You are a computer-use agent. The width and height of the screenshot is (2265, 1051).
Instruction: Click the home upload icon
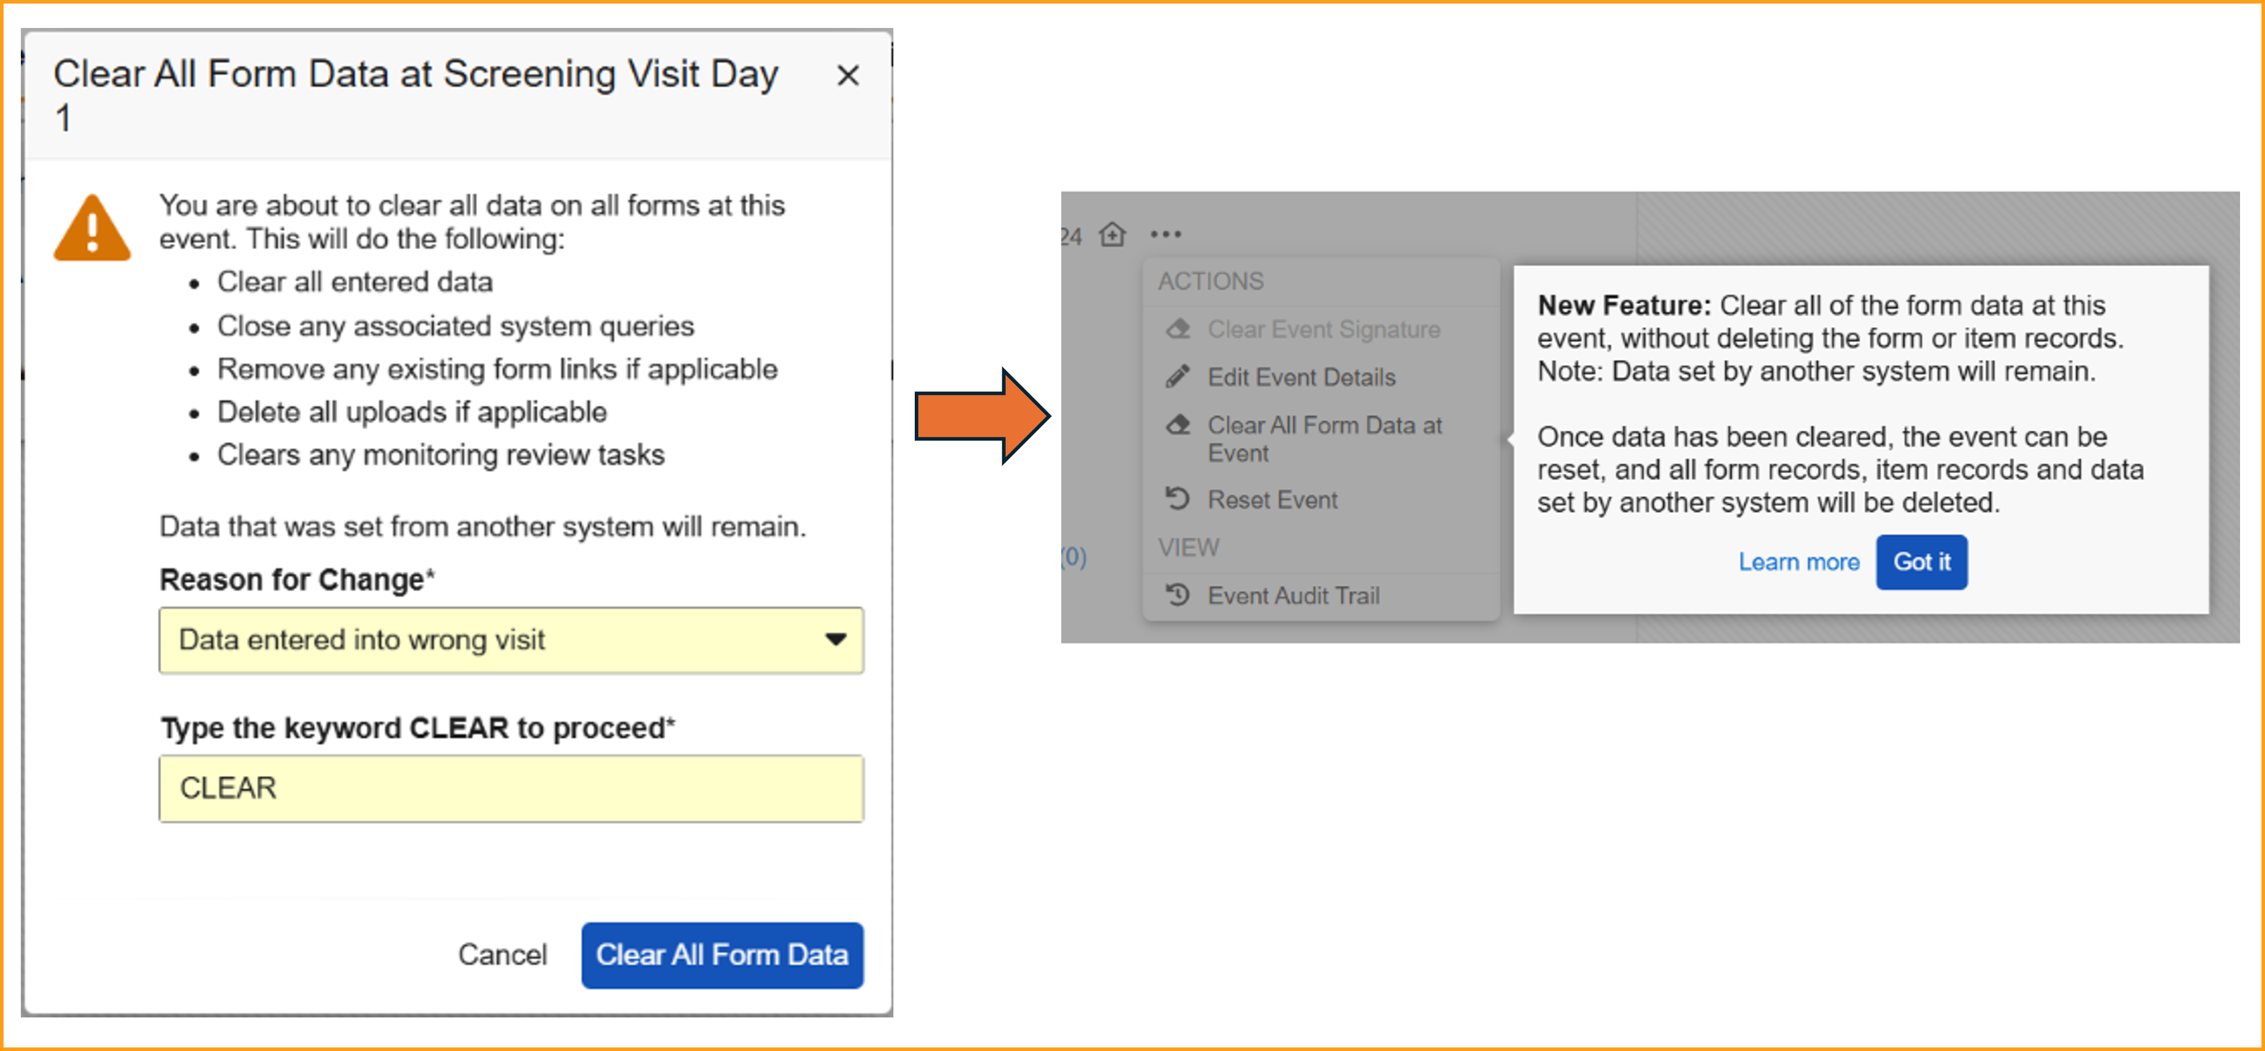coord(1112,235)
